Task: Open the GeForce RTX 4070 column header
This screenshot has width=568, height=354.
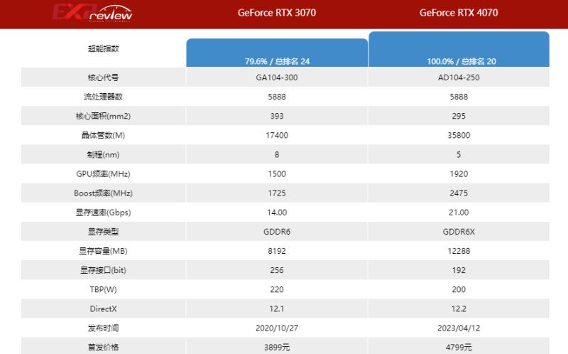Action: tap(459, 13)
